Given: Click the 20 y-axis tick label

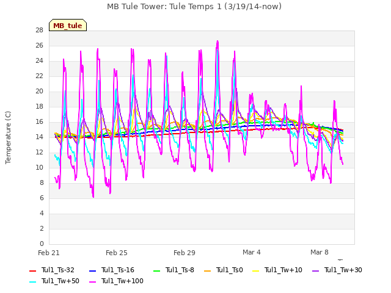Looking at the screenshot, I should [39, 92].
